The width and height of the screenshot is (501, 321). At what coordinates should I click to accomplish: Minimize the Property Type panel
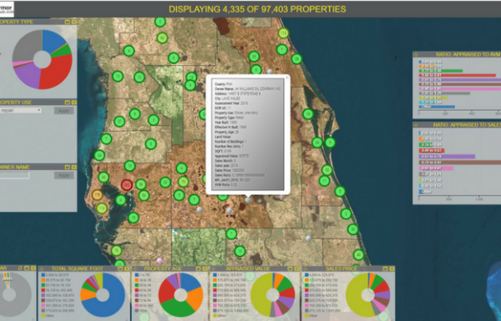pyautogui.click(x=68, y=22)
